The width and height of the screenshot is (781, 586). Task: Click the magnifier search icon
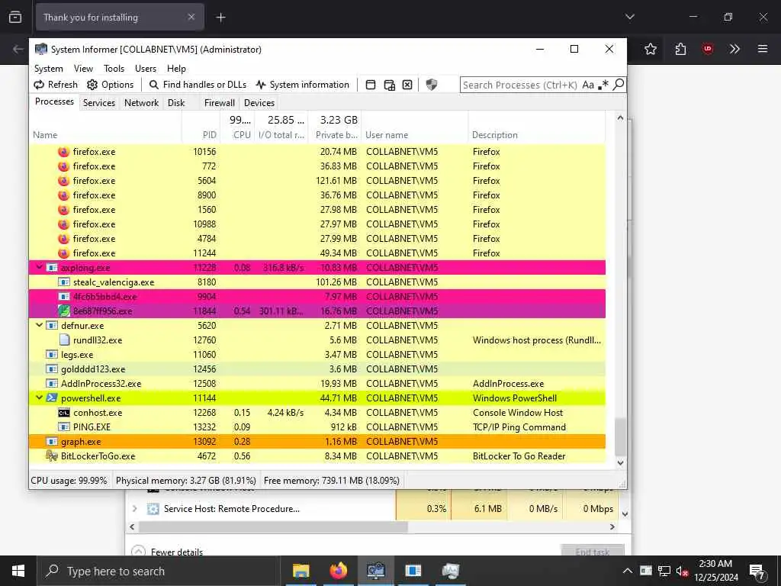click(x=618, y=85)
